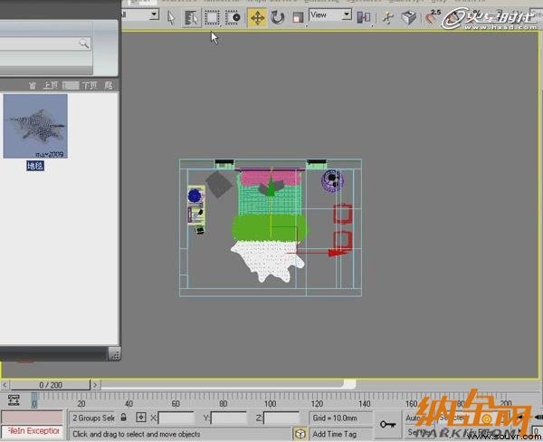Screen dimensions: 543x442
Task: Choose the Rectangular Selection Region tool
Action: pyautogui.click(x=212, y=17)
